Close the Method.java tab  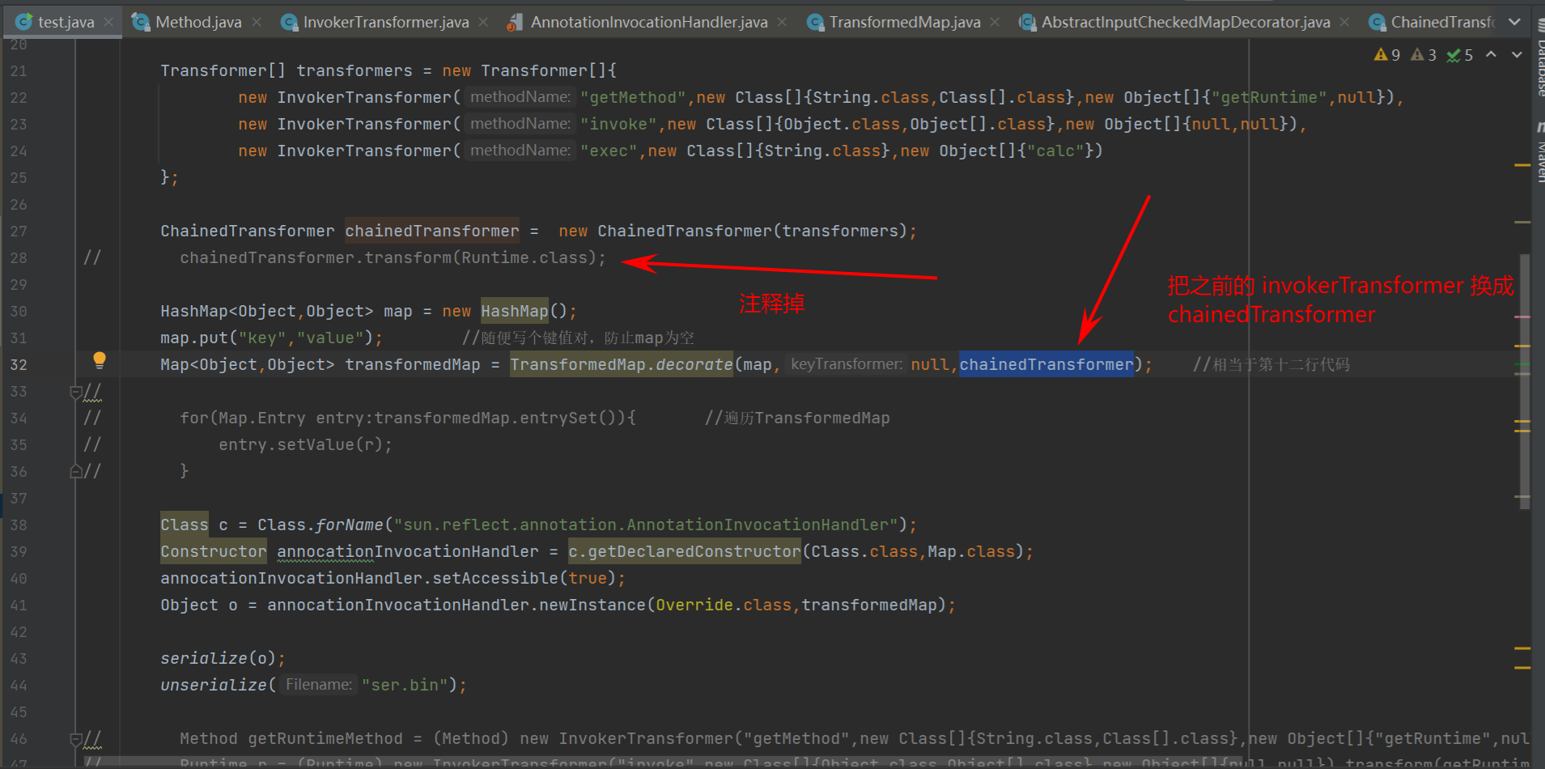pyautogui.click(x=257, y=22)
